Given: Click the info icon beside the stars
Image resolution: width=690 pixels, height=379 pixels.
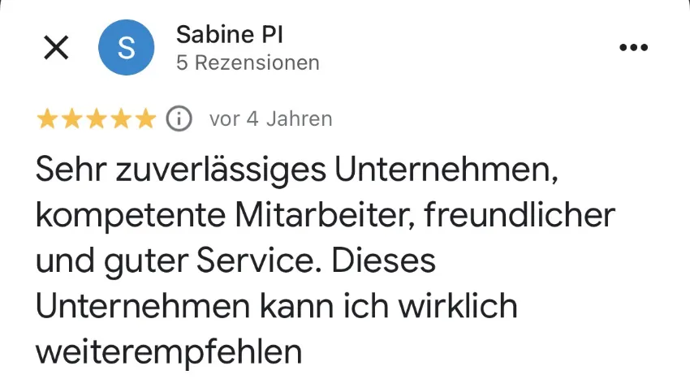Looking at the screenshot, I should tap(179, 118).
